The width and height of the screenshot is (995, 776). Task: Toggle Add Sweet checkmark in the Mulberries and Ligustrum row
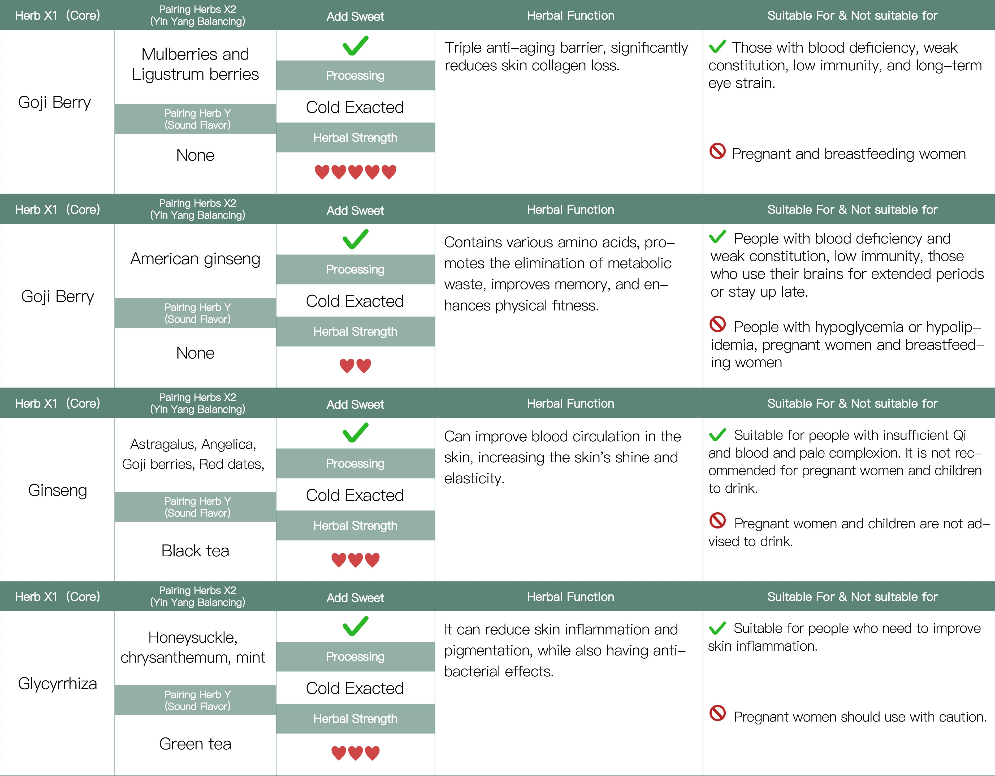[x=355, y=46]
